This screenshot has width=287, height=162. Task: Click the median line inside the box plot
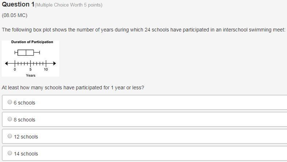[26, 52]
